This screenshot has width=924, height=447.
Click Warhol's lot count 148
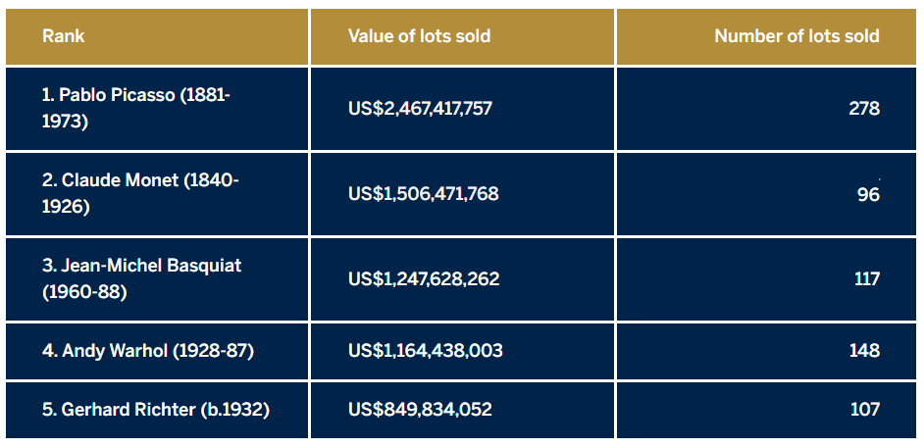coord(865,350)
